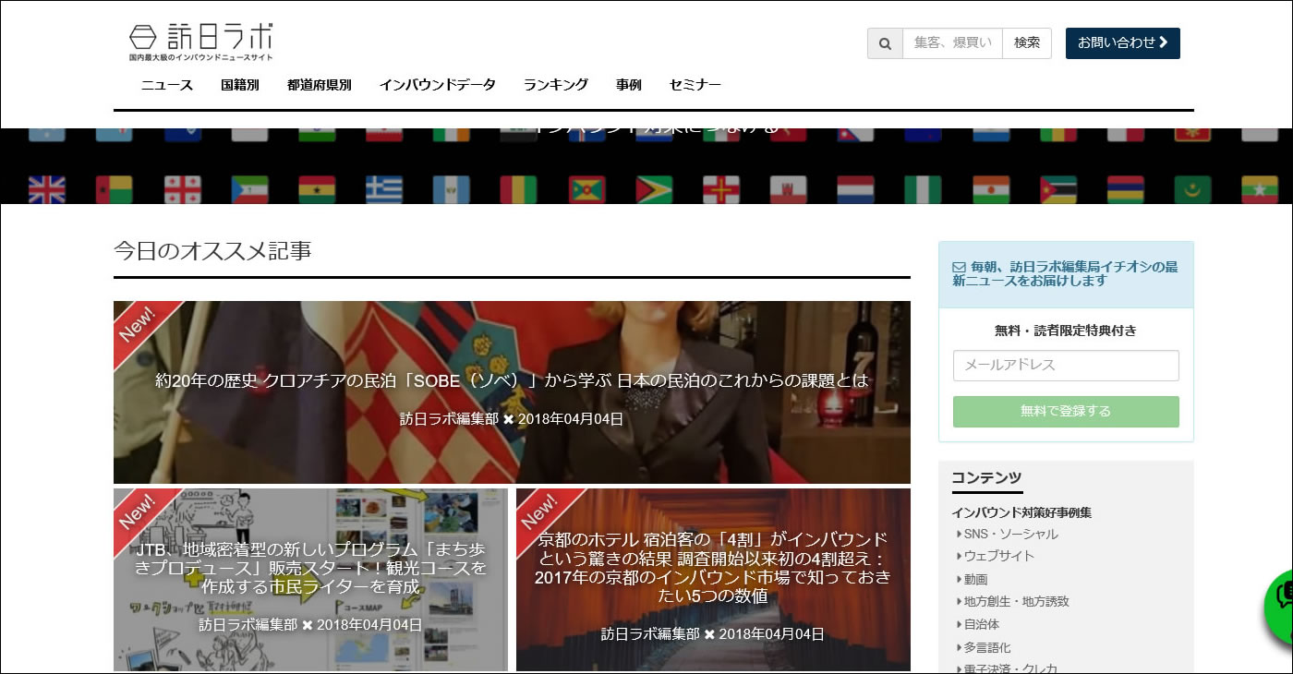Click the Nigeria flag in banner
This screenshot has height=674, width=1293.
coord(923,189)
